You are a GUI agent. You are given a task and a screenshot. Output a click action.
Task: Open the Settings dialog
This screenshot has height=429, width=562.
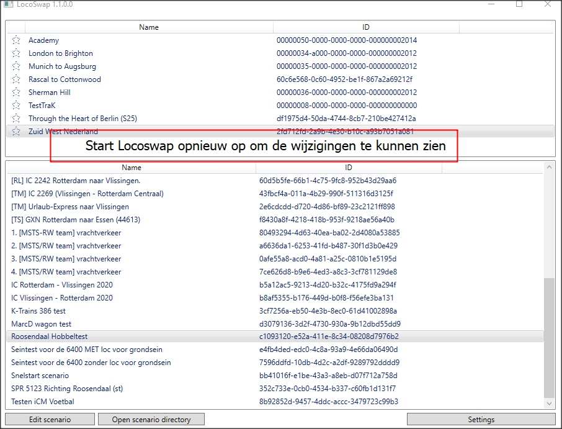pyautogui.click(x=481, y=420)
